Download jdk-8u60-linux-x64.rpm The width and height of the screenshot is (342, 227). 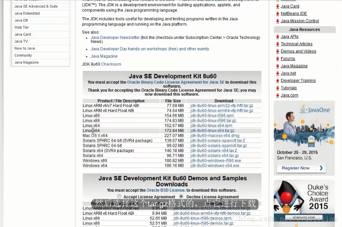coord(211,125)
